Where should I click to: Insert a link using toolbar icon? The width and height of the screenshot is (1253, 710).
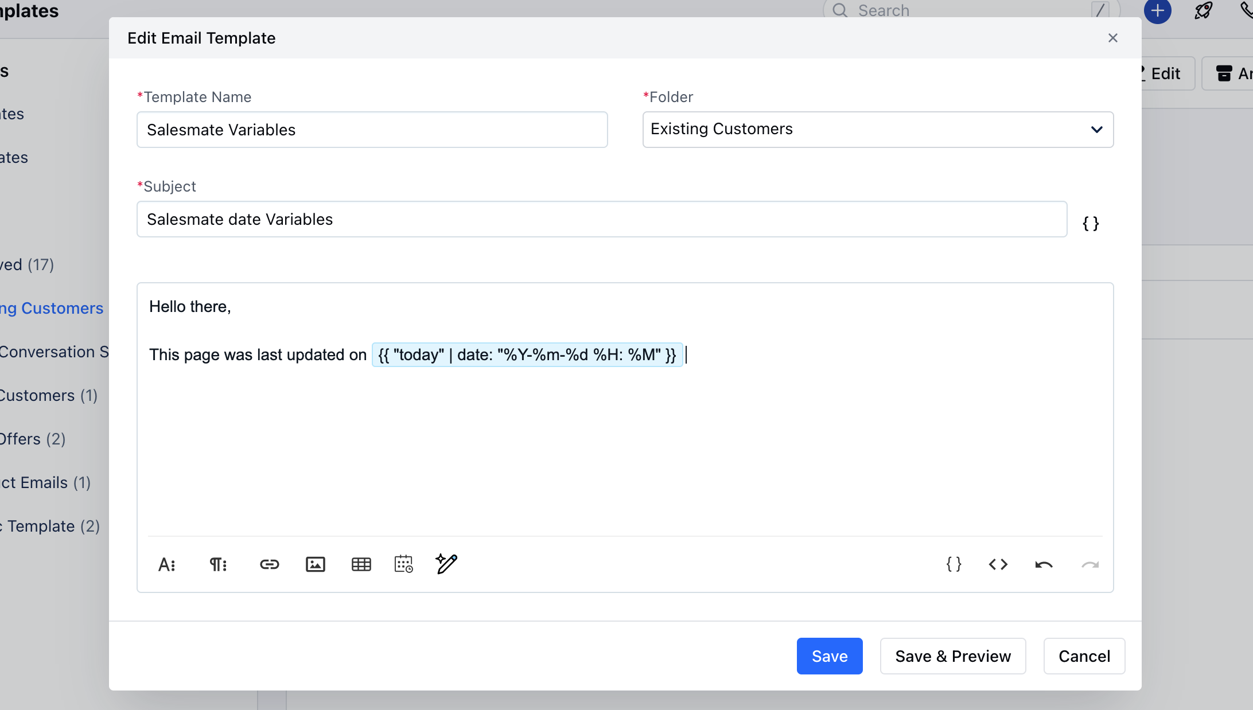pyautogui.click(x=269, y=564)
